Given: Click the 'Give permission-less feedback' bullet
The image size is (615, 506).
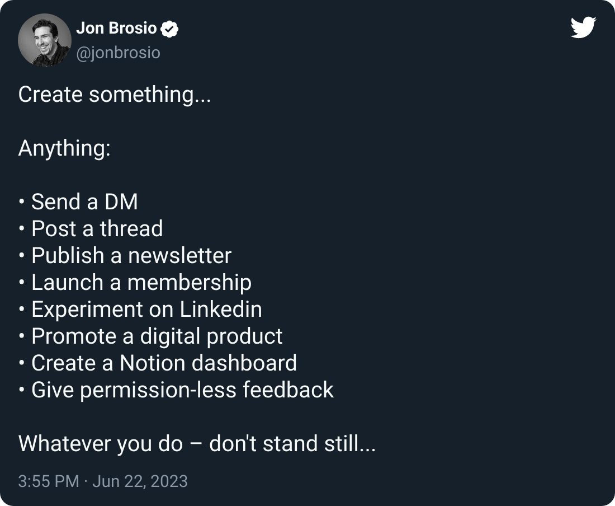Looking at the screenshot, I should tap(176, 390).
